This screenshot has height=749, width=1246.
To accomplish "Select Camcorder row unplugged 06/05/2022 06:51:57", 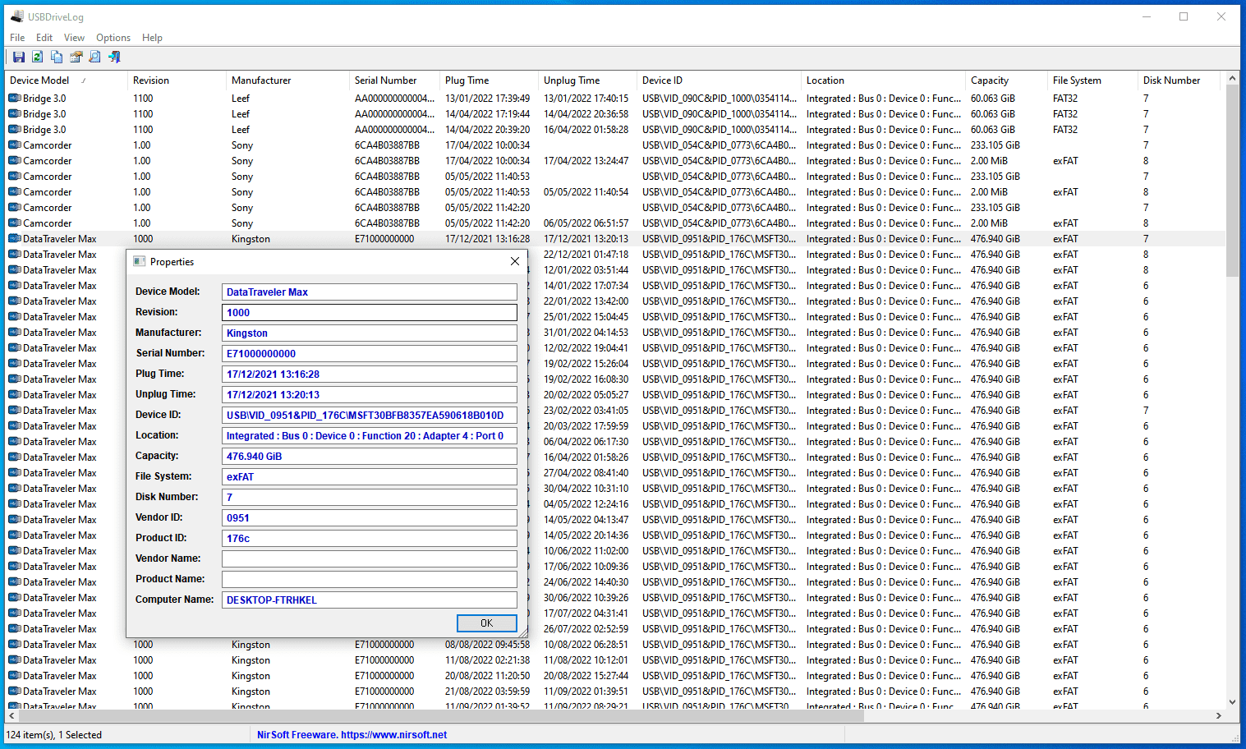I will pyautogui.click(x=615, y=223).
